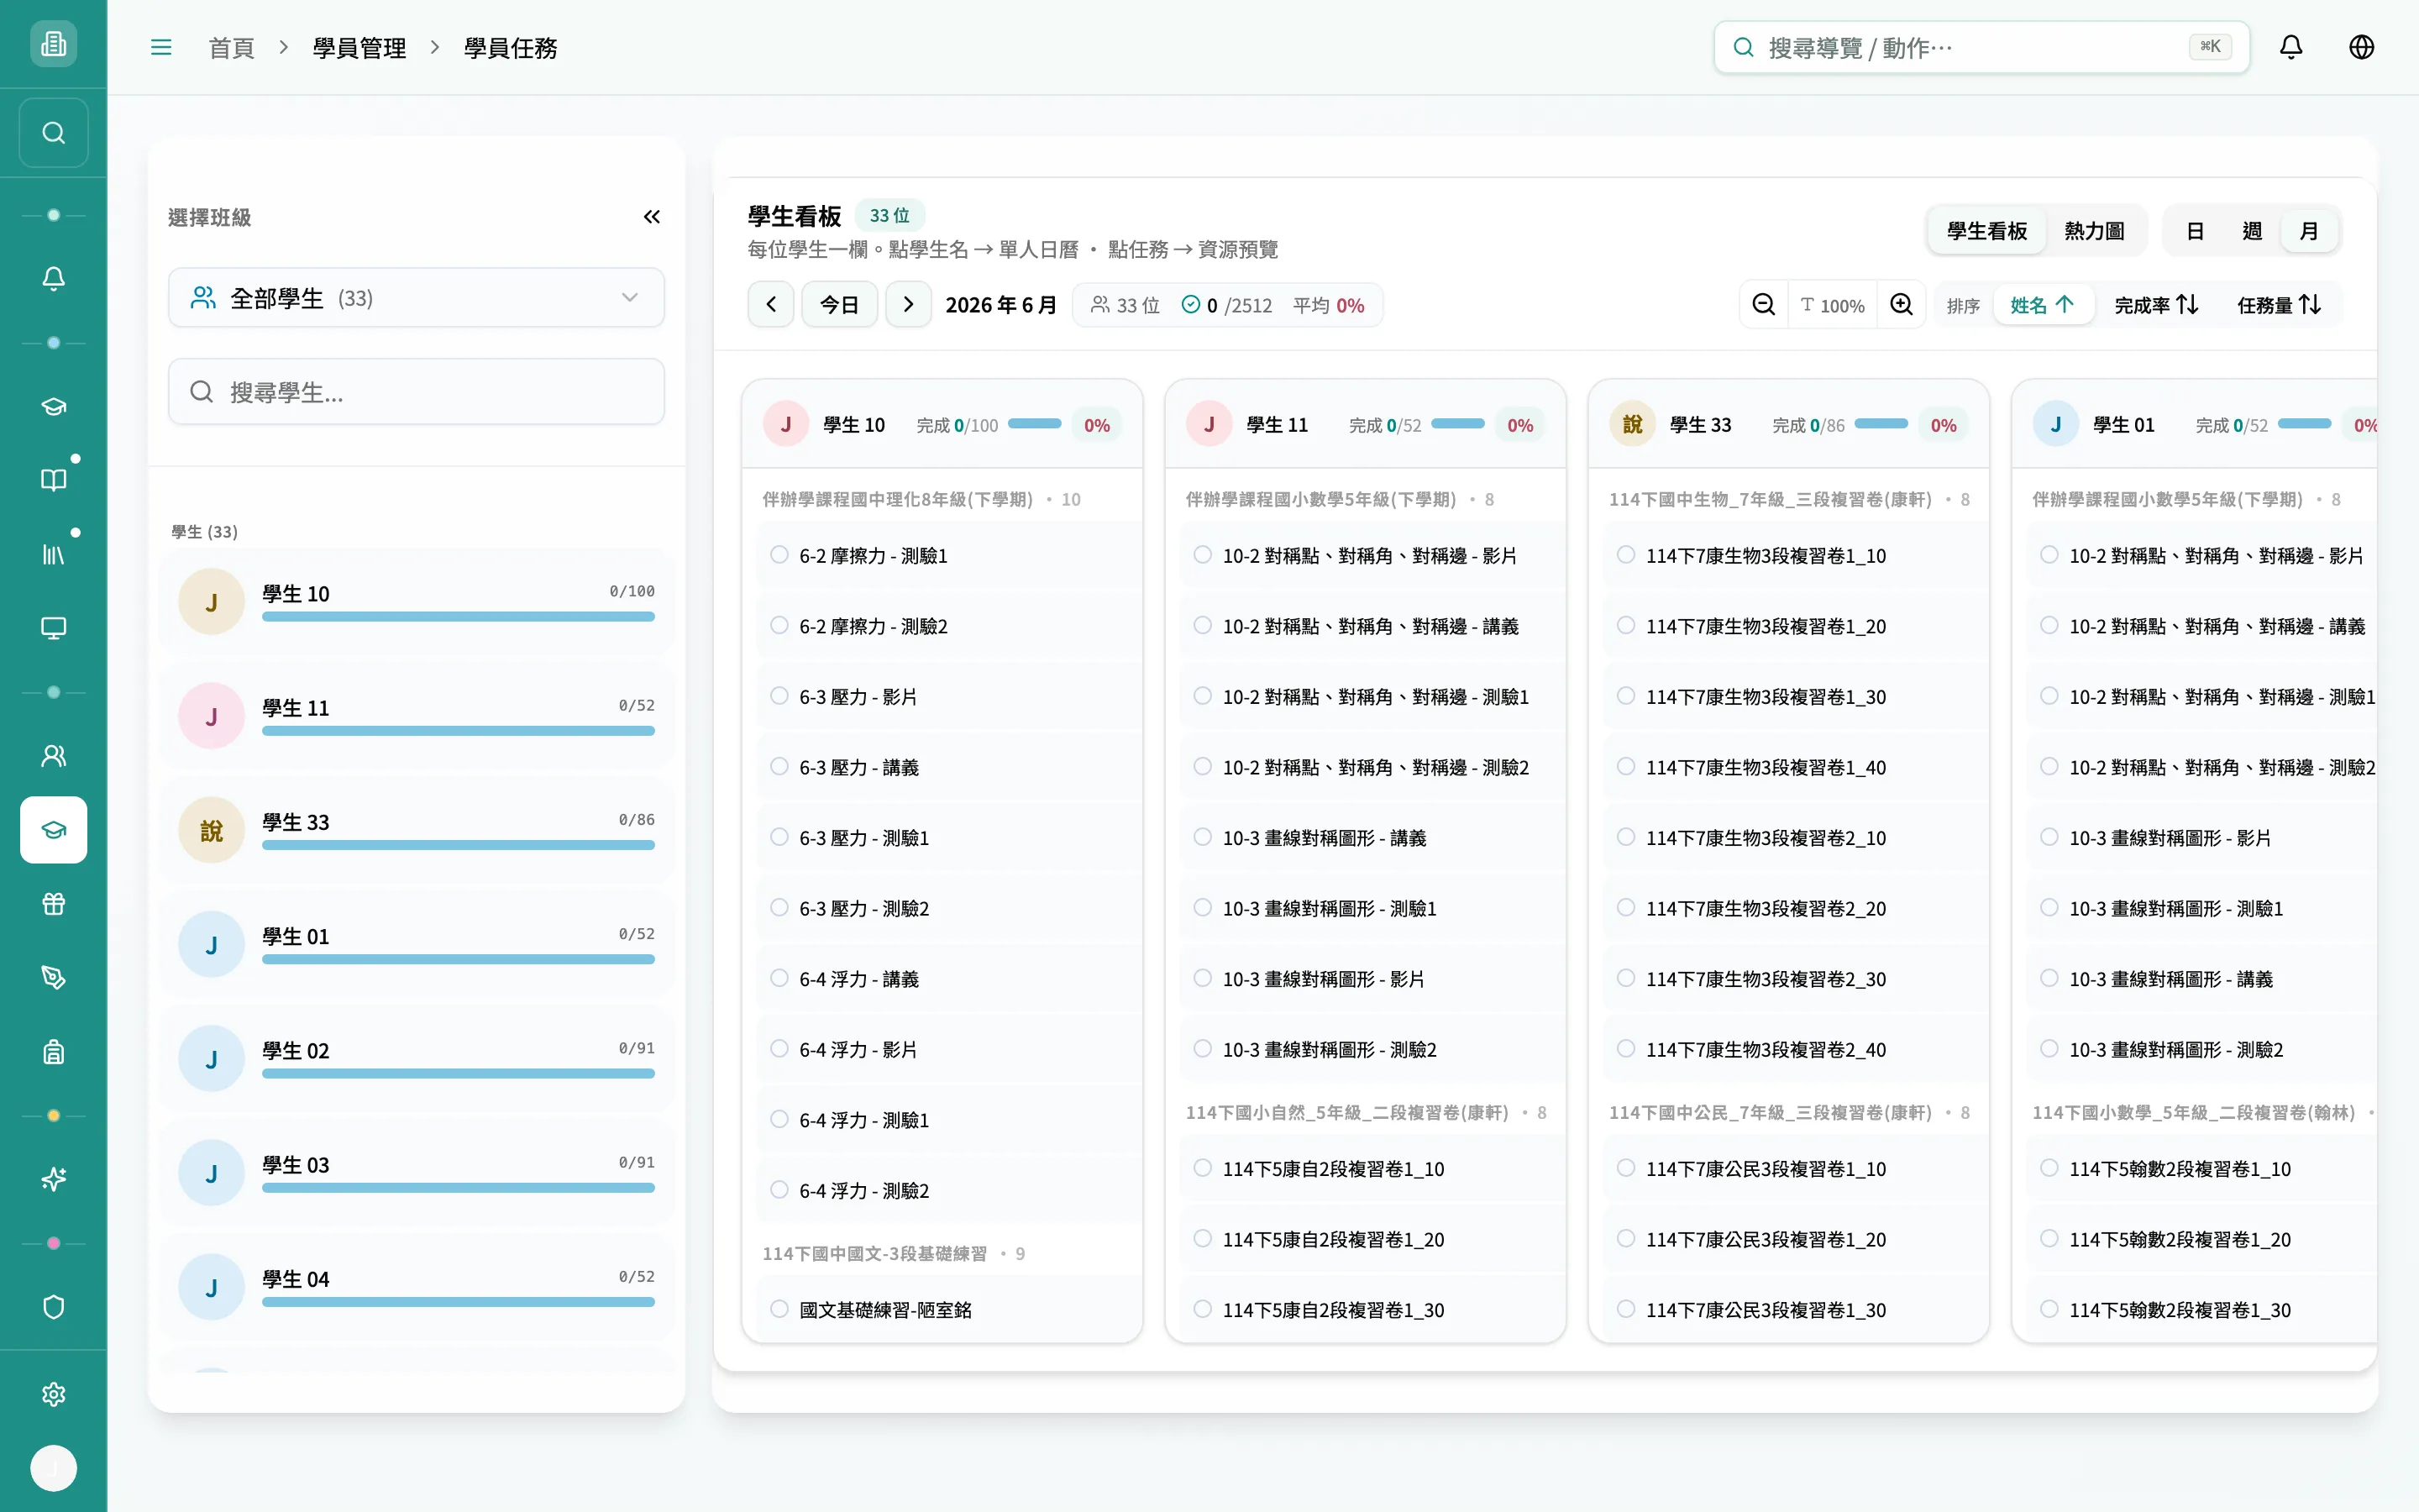The height and width of the screenshot is (1512, 2419).
Task: Sort by 姓名 ascending
Action: tap(2042, 305)
